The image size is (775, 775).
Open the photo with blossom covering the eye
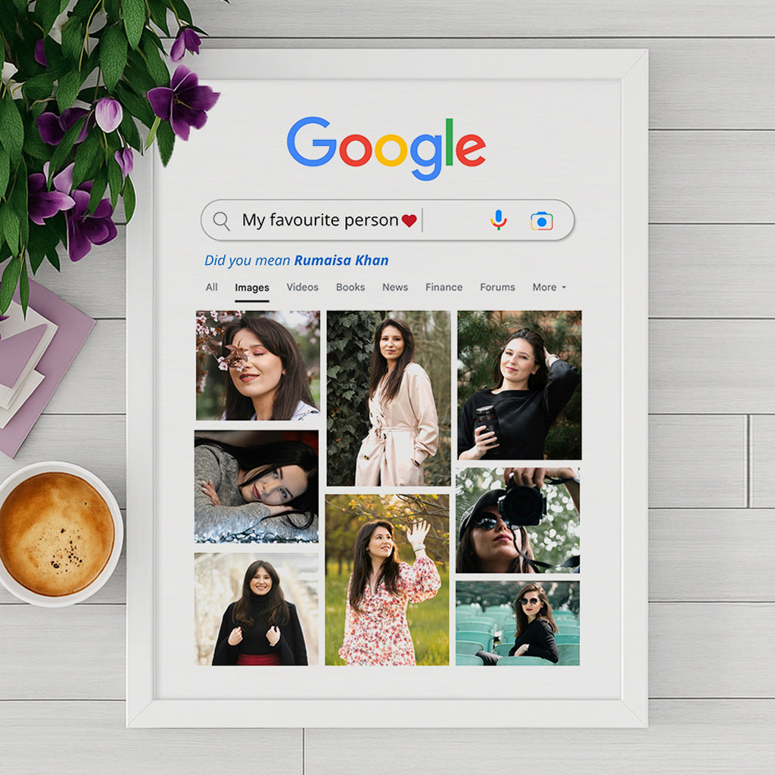tap(257, 365)
